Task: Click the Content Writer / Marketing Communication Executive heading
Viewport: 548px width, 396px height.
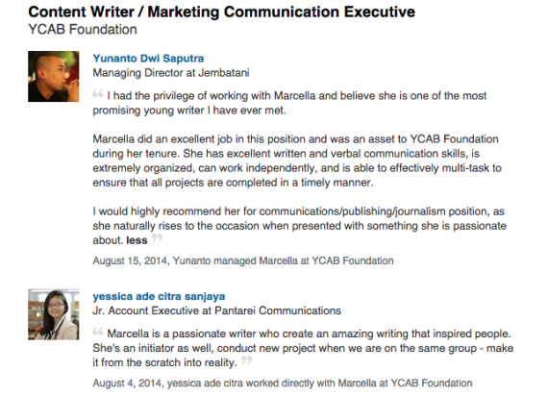Action: (221, 12)
